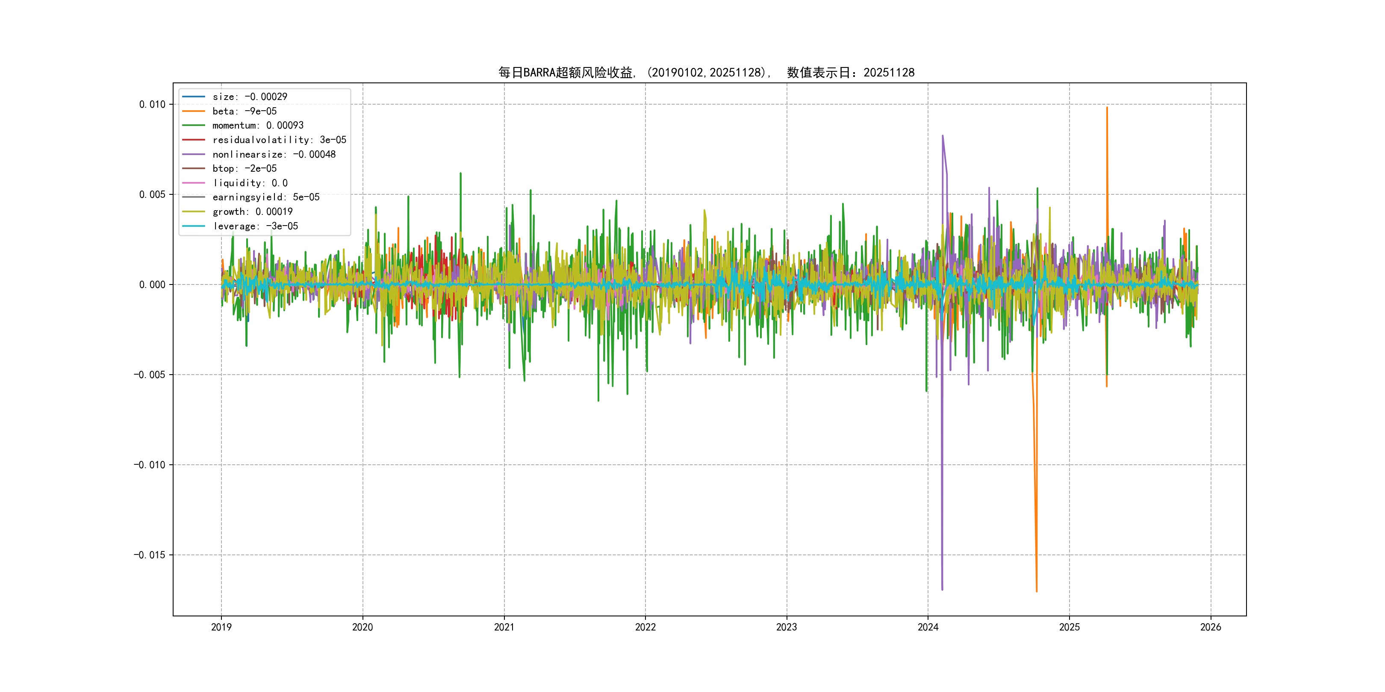Viewport: 1385px width, 692px height.
Task: Click the chart title text
Action: pos(706,73)
